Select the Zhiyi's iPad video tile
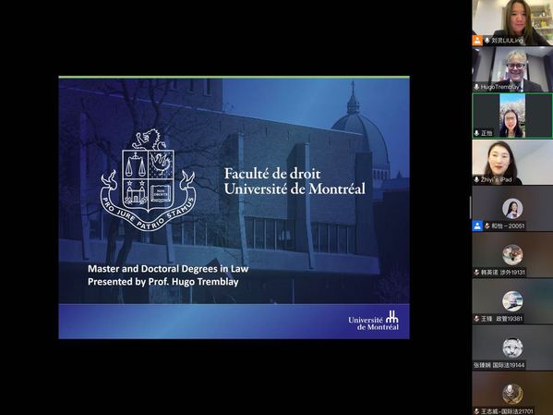 tap(512, 162)
